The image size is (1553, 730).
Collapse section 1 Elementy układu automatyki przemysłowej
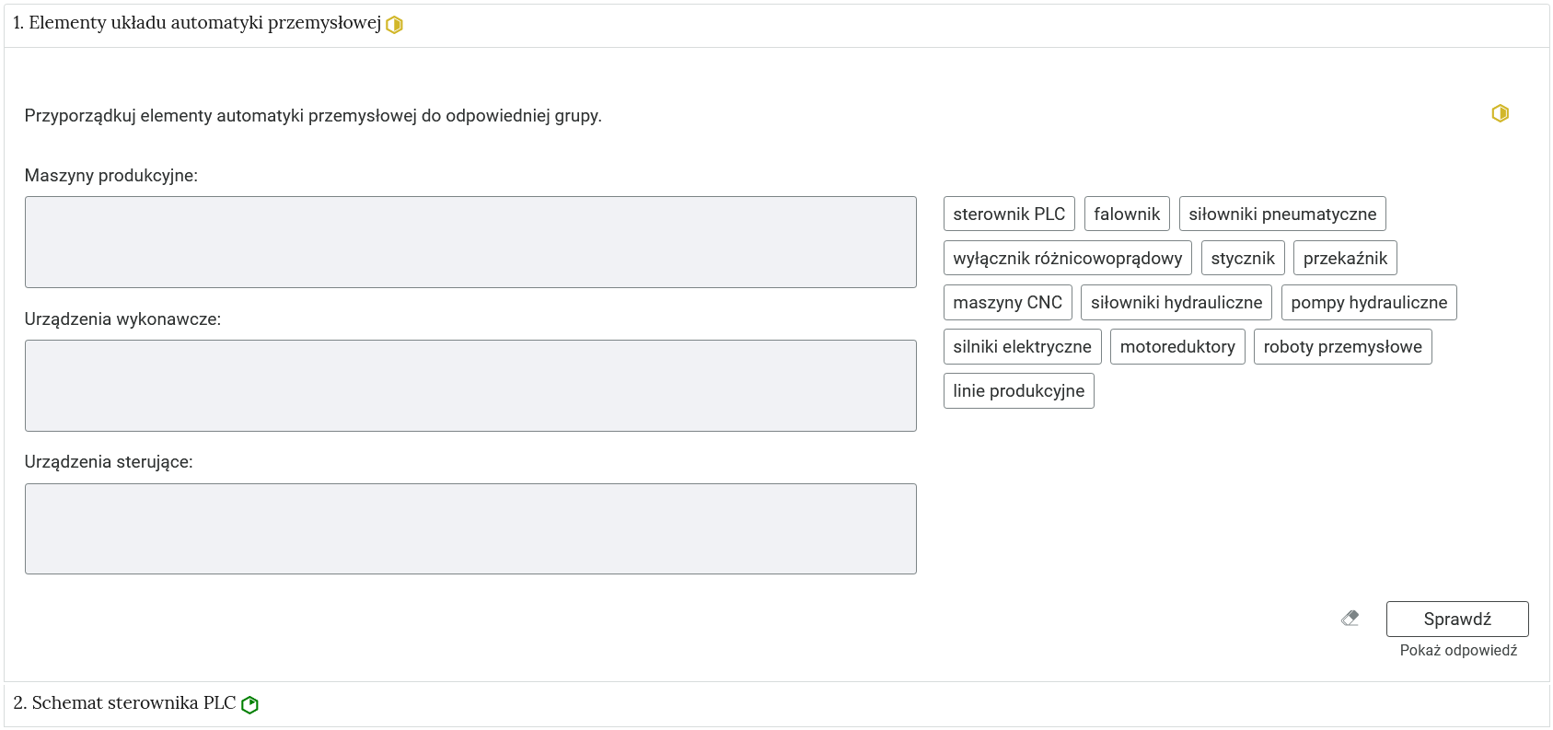(196, 23)
